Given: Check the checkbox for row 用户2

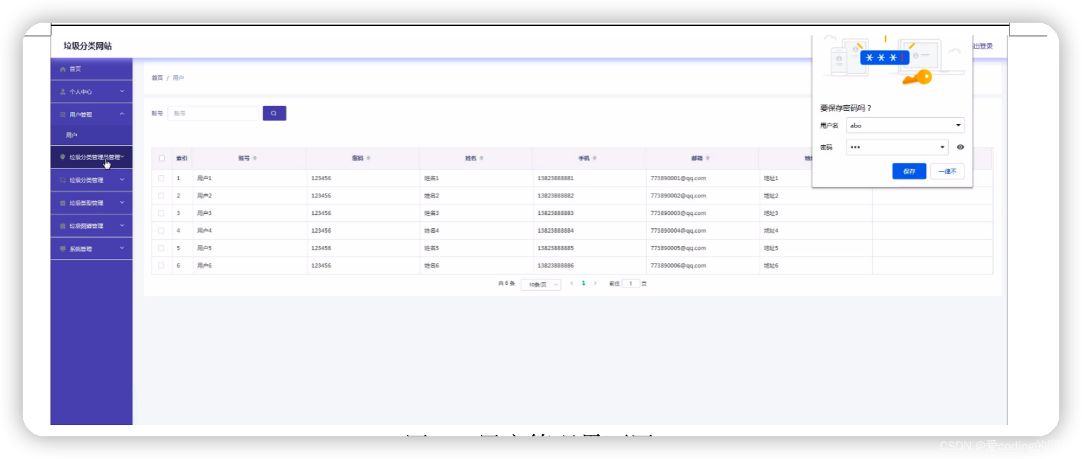Looking at the screenshot, I should 162,196.
